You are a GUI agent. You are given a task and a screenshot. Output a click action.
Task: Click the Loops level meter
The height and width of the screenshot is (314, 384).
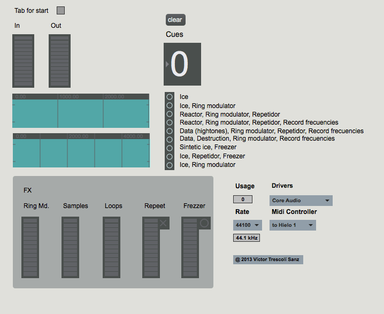pyautogui.click(x=112, y=247)
